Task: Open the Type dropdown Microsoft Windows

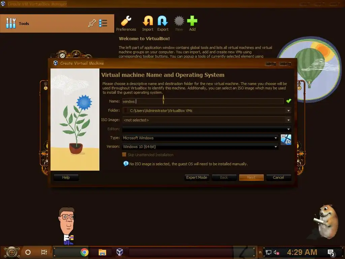Action: tap(200, 138)
